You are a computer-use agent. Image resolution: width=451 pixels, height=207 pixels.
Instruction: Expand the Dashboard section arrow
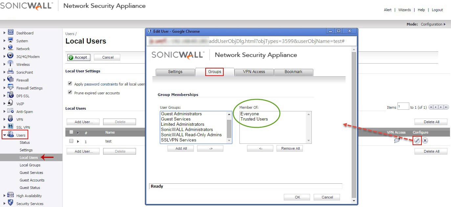click(x=4, y=33)
